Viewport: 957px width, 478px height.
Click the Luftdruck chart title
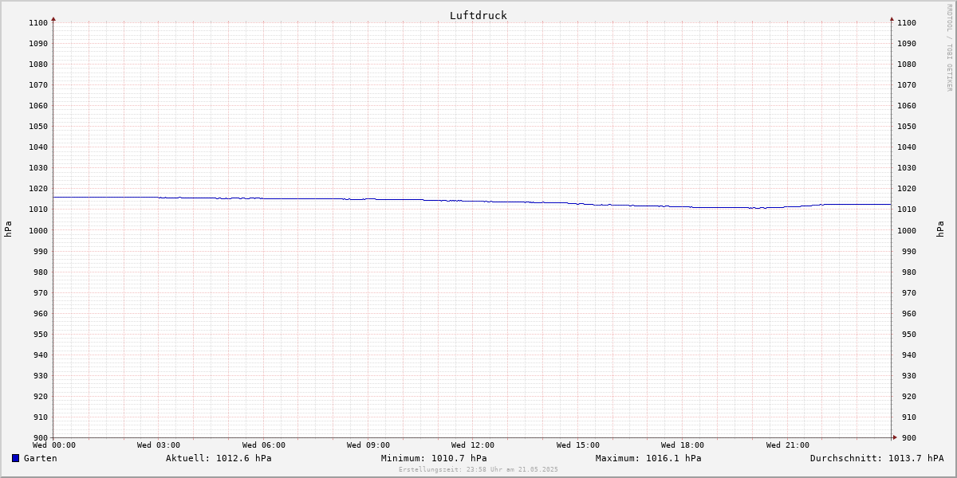(478, 15)
